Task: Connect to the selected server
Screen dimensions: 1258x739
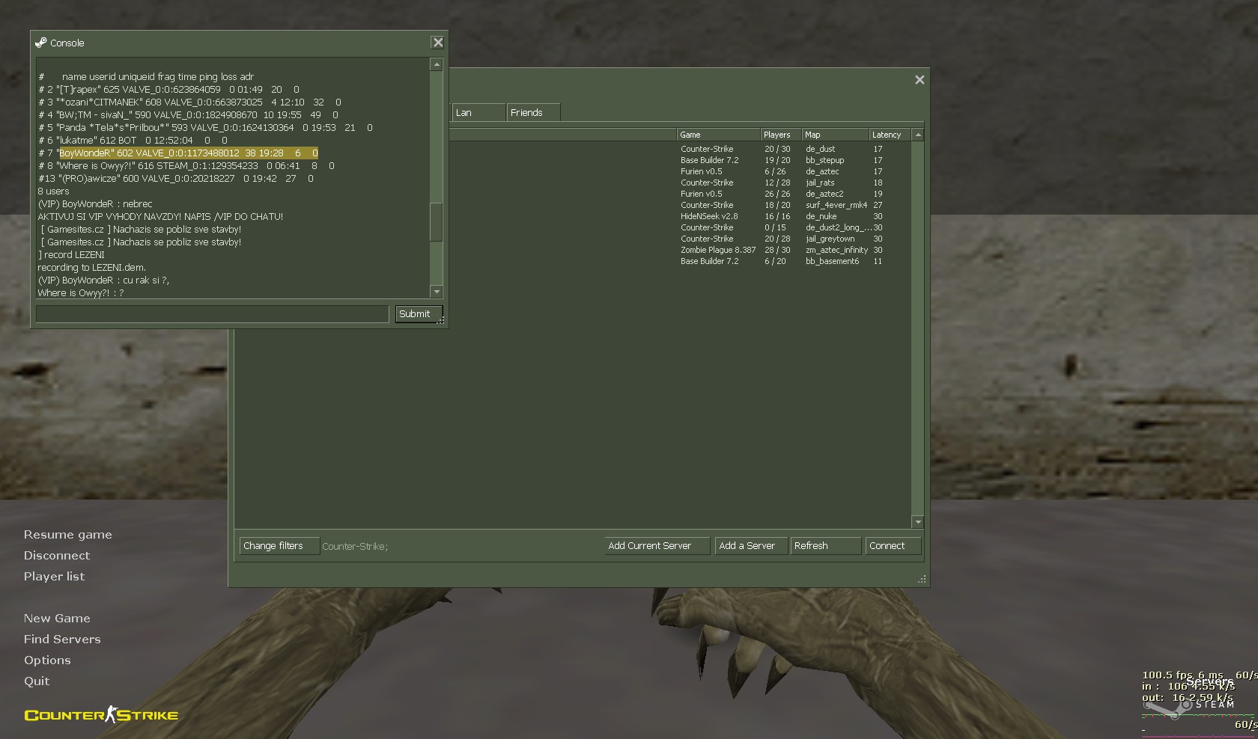Action: [x=893, y=546]
